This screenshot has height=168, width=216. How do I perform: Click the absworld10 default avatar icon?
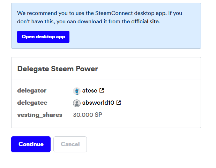pyautogui.click(x=76, y=103)
